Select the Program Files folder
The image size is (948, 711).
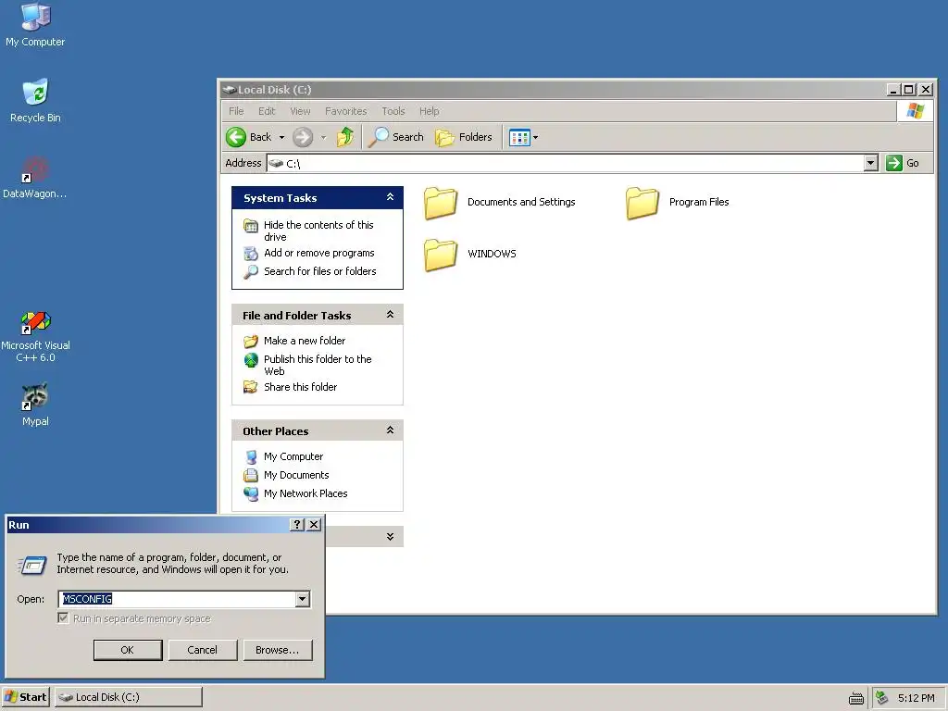pos(677,203)
